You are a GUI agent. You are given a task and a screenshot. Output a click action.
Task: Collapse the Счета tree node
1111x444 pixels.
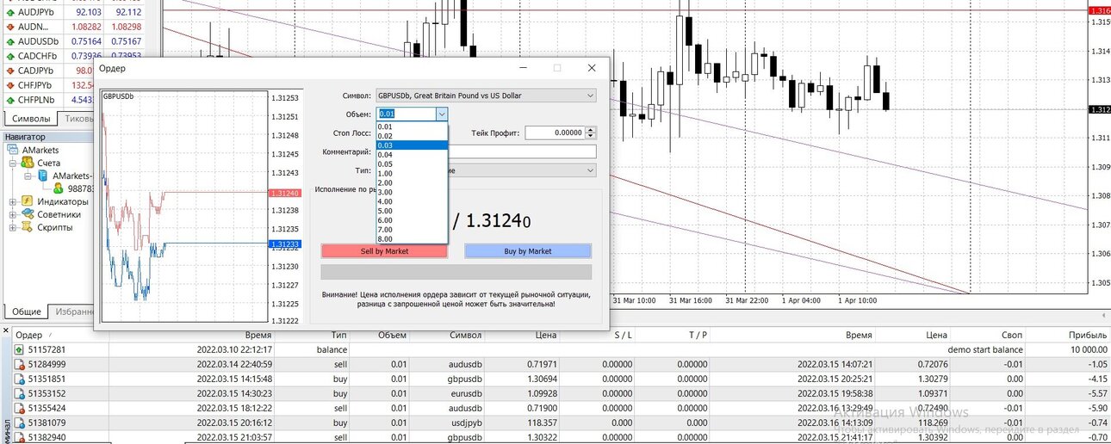(x=13, y=163)
